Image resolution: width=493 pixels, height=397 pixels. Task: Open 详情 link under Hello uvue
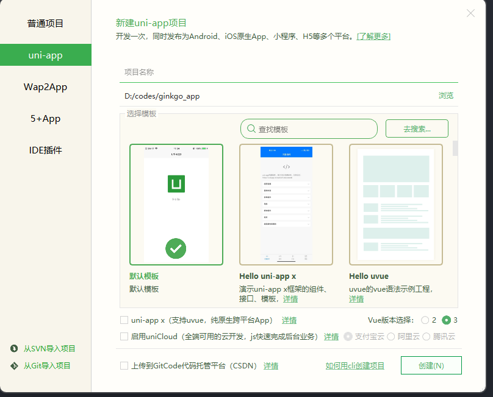(356, 299)
